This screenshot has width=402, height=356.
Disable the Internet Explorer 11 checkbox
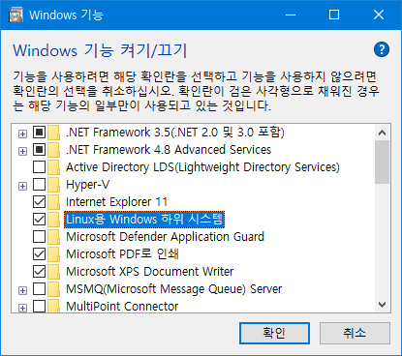(x=39, y=202)
